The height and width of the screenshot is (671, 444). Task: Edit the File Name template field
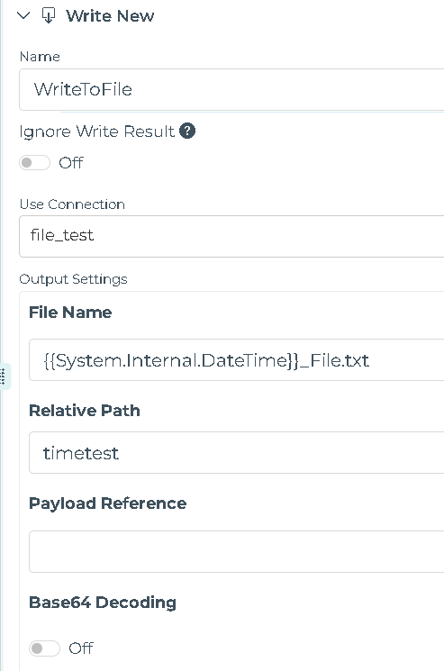[x=236, y=360]
